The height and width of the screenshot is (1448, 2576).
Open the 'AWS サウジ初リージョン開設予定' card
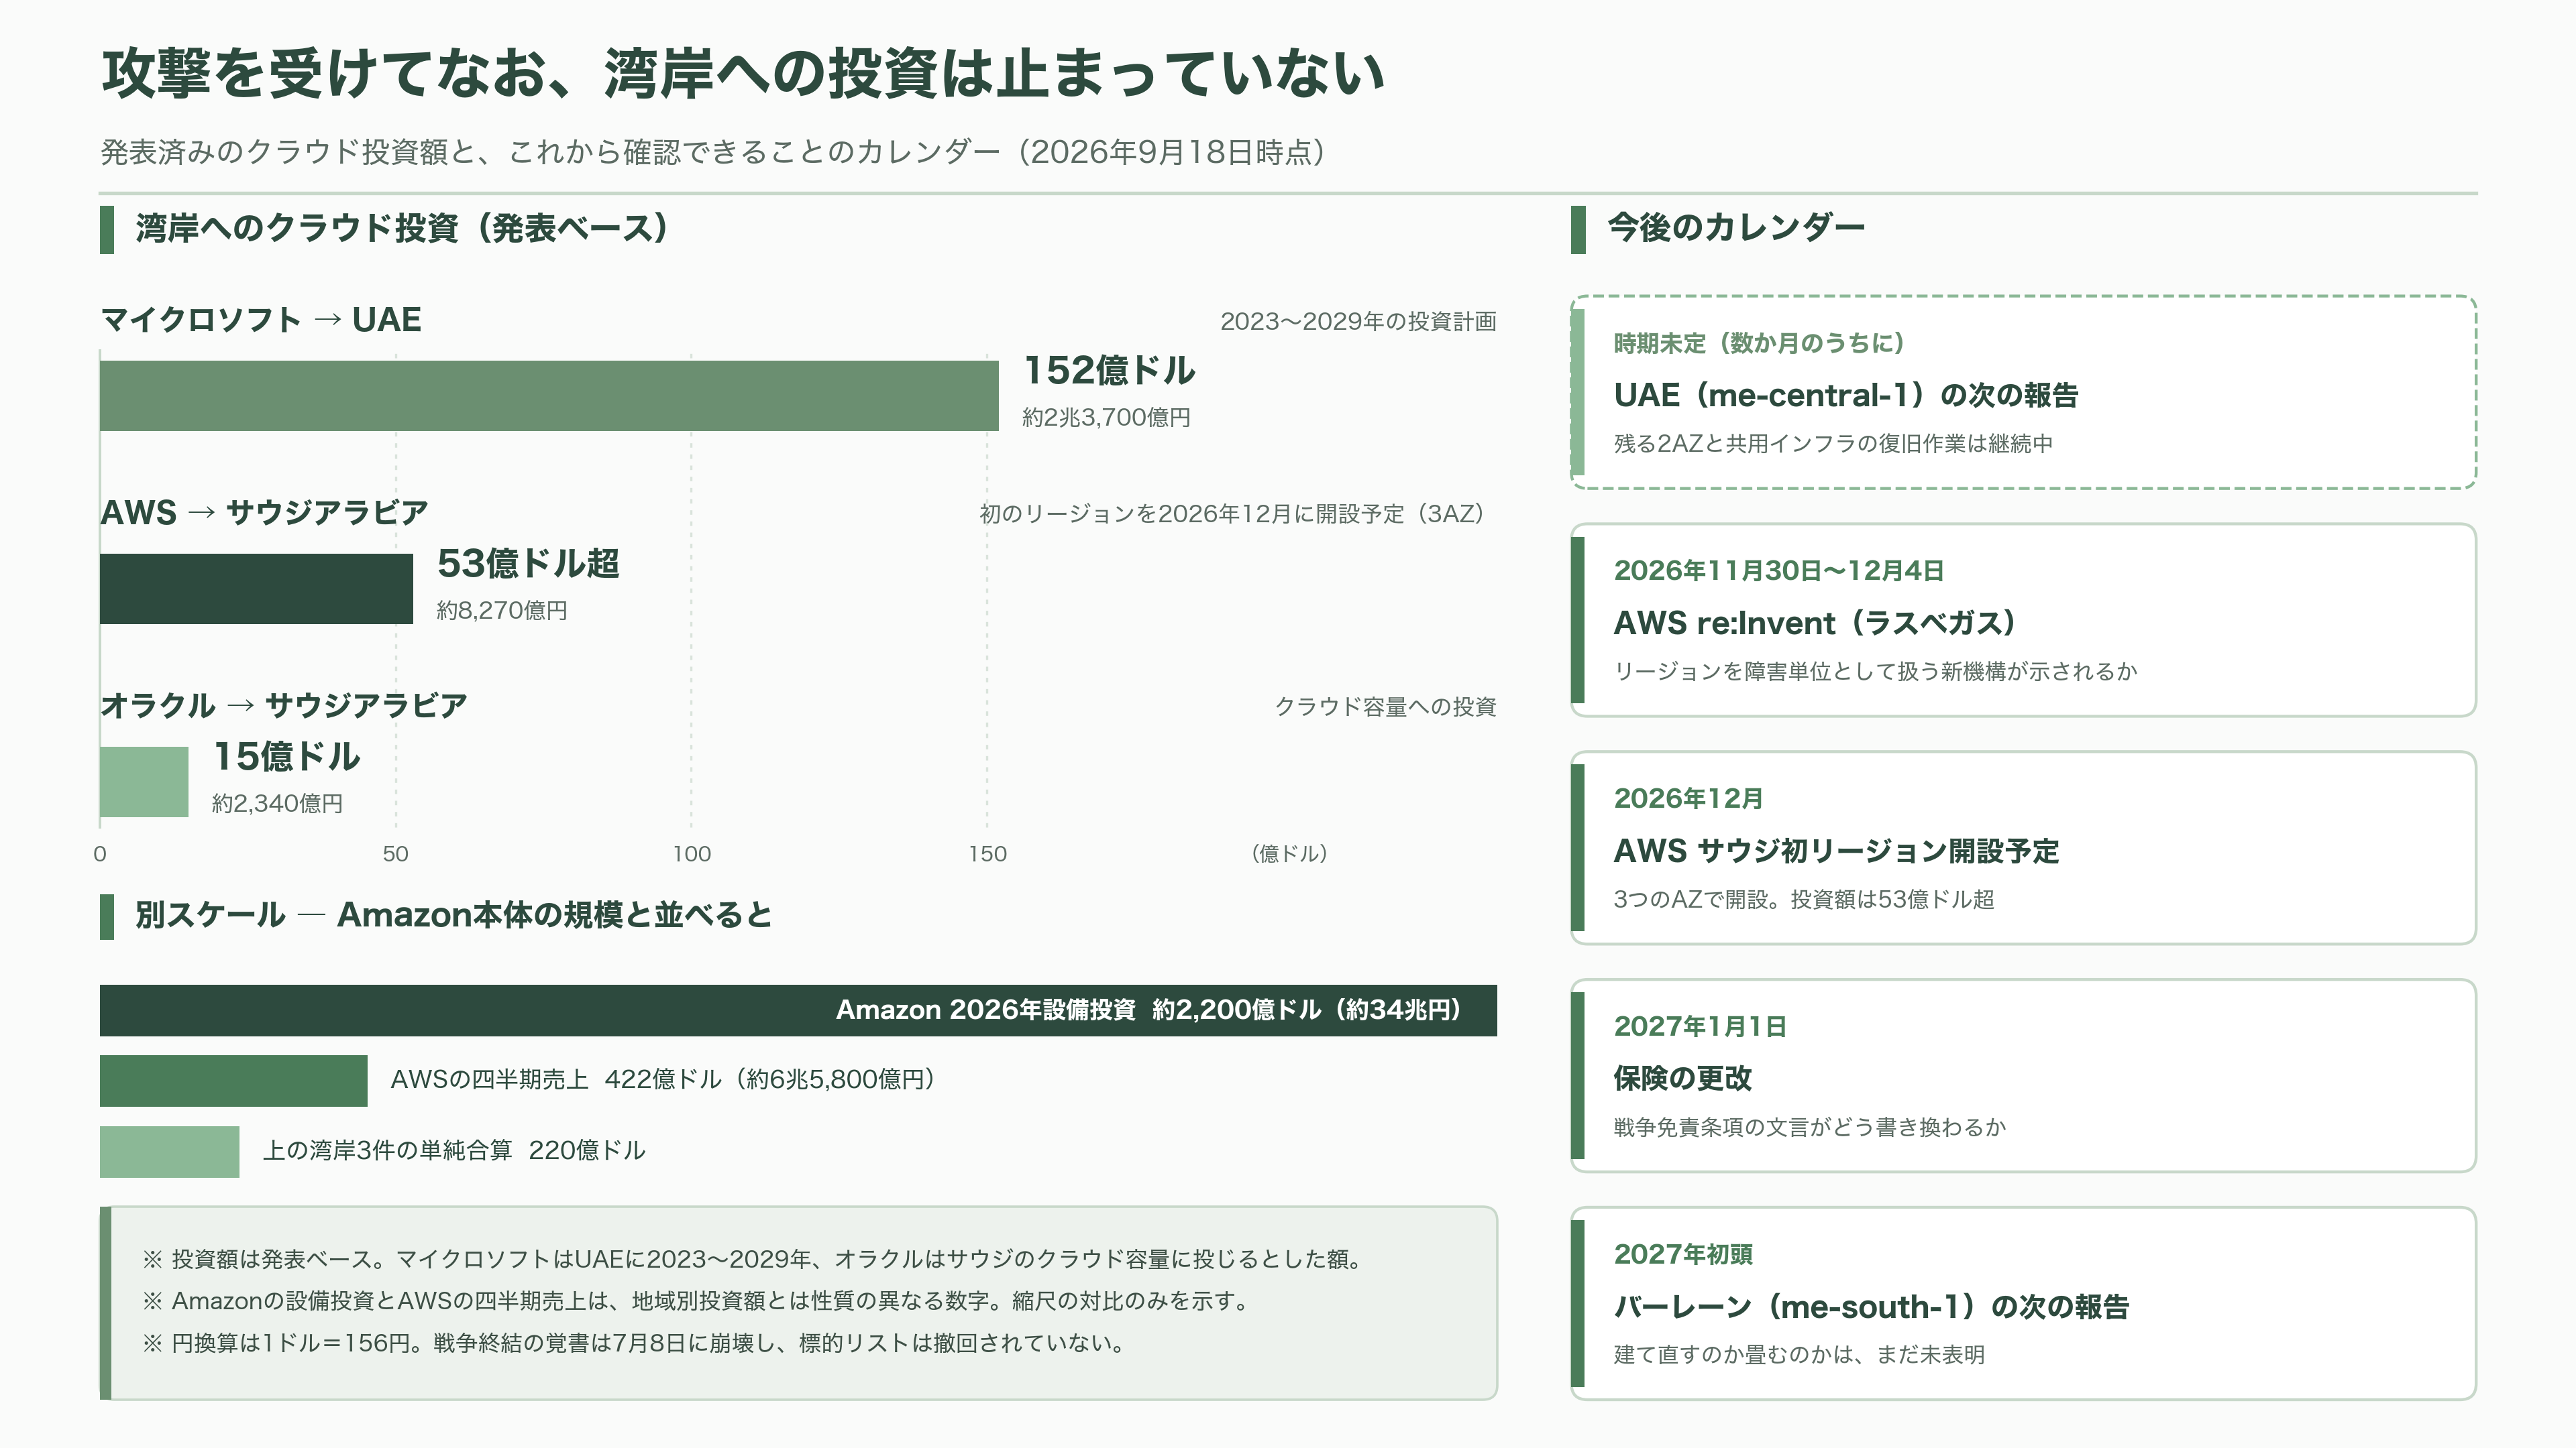tap(2024, 847)
